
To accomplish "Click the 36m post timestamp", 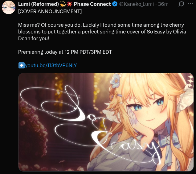I will coord(163,4).
